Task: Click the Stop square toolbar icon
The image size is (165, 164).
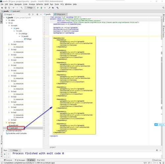Action: [x=45, y=8]
